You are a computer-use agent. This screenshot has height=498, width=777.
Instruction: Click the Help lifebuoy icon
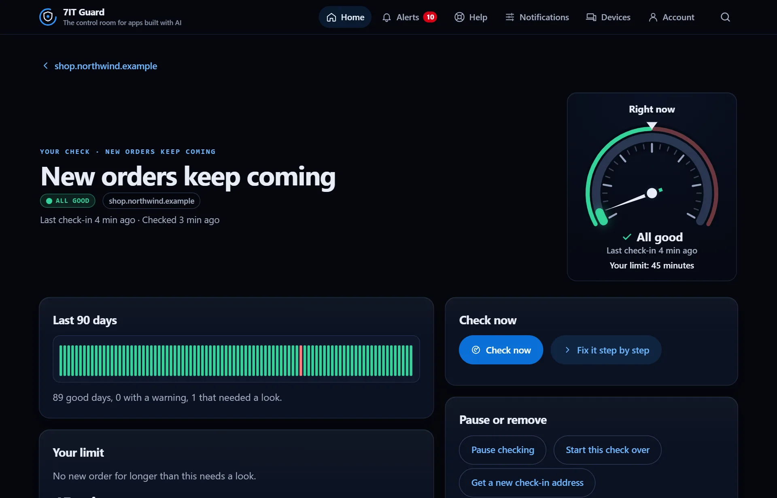tap(459, 17)
